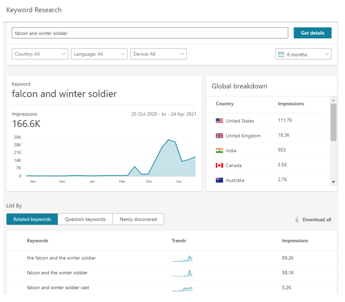
Task: Click the peak of the impressions chart
Action: pyautogui.click(x=169, y=140)
